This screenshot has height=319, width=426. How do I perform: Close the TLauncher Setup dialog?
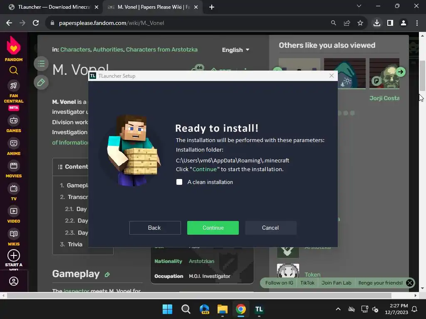[x=332, y=76]
